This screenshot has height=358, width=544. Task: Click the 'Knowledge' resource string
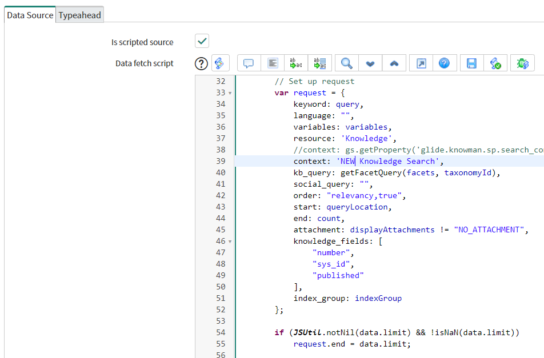point(366,138)
